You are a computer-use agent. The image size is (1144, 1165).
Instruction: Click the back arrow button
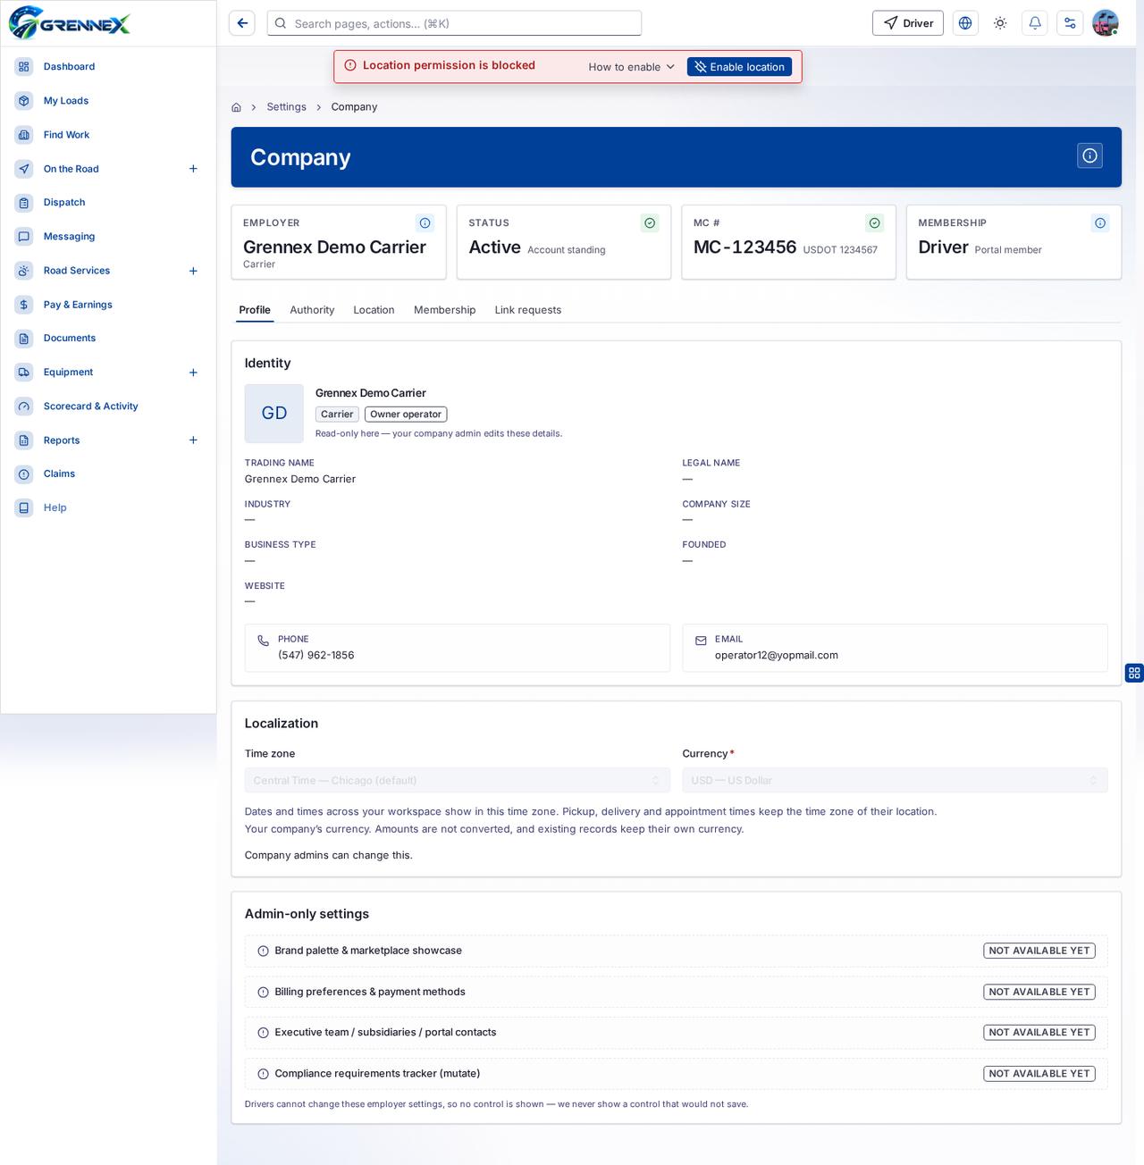pos(242,23)
